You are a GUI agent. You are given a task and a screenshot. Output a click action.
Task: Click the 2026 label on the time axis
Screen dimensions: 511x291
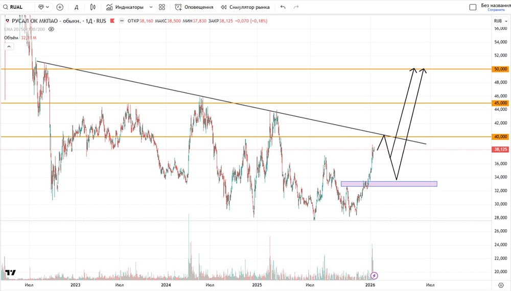(370, 285)
